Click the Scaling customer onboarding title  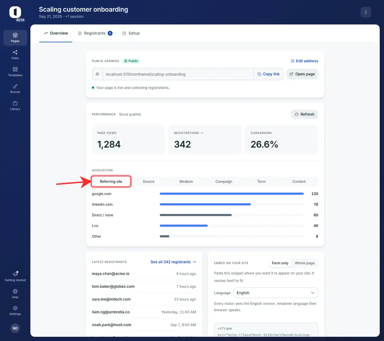pos(84,9)
